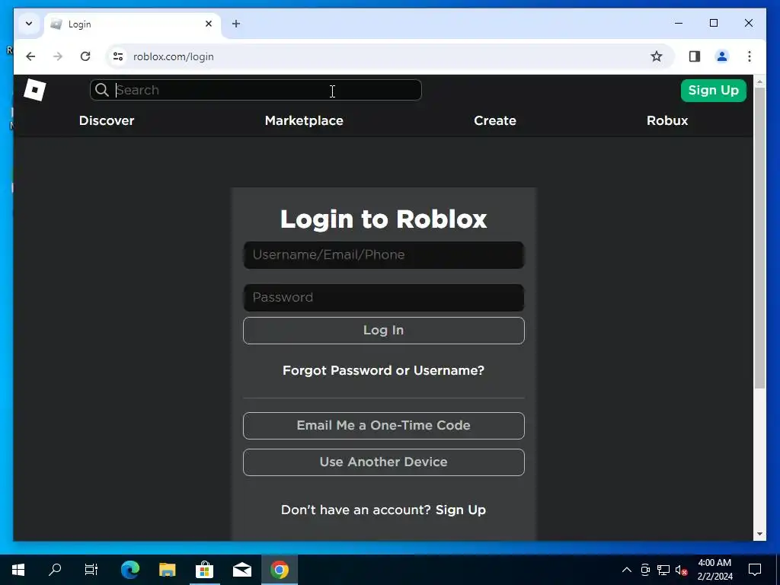780x585 pixels.
Task: Click the page vertical scrollbar thumb
Action: pyautogui.click(x=759, y=238)
